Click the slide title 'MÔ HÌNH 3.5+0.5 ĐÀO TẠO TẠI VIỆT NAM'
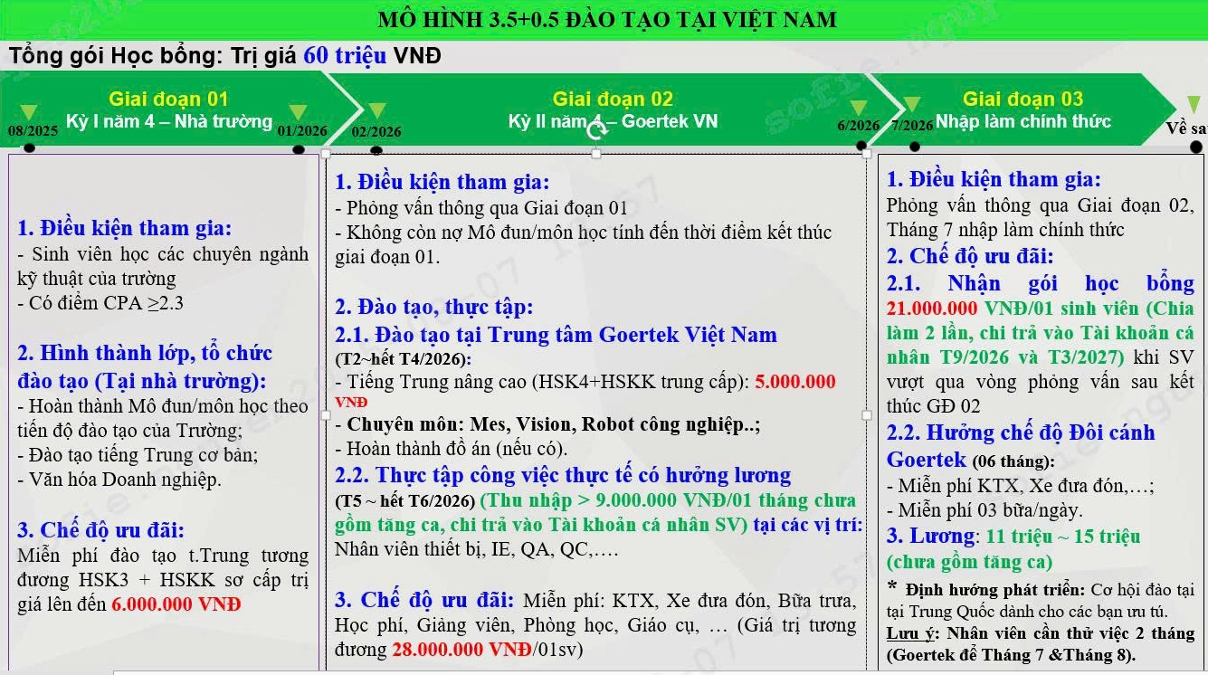 pos(607,20)
